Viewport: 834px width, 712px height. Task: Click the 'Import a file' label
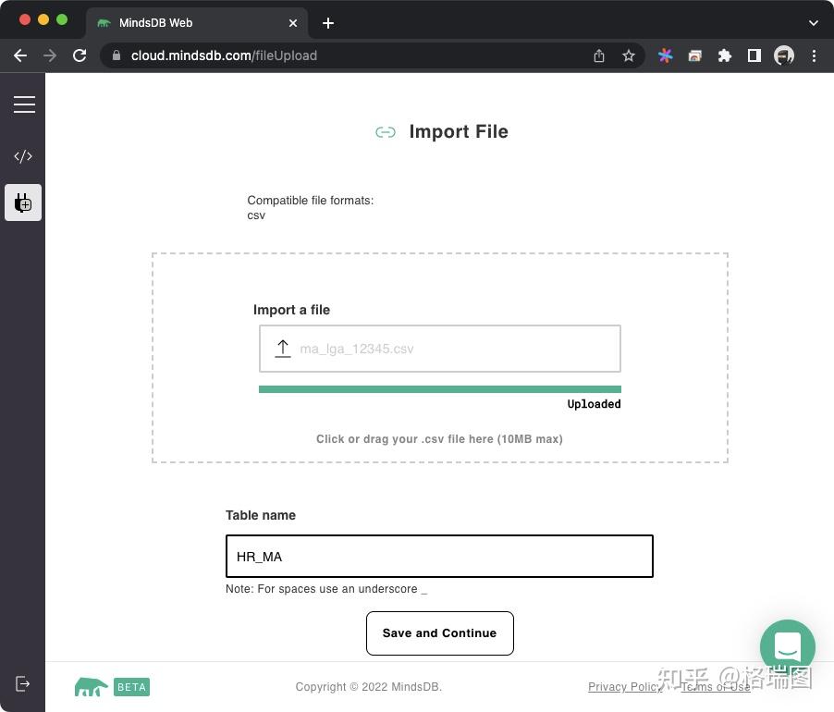pyautogui.click(x=291, y=310)
